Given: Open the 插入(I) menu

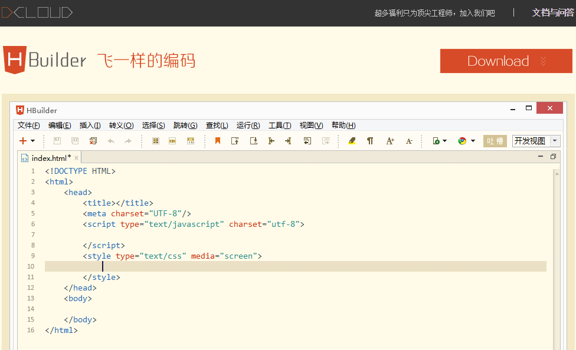Looking at the screenshot, I should 90,126.
